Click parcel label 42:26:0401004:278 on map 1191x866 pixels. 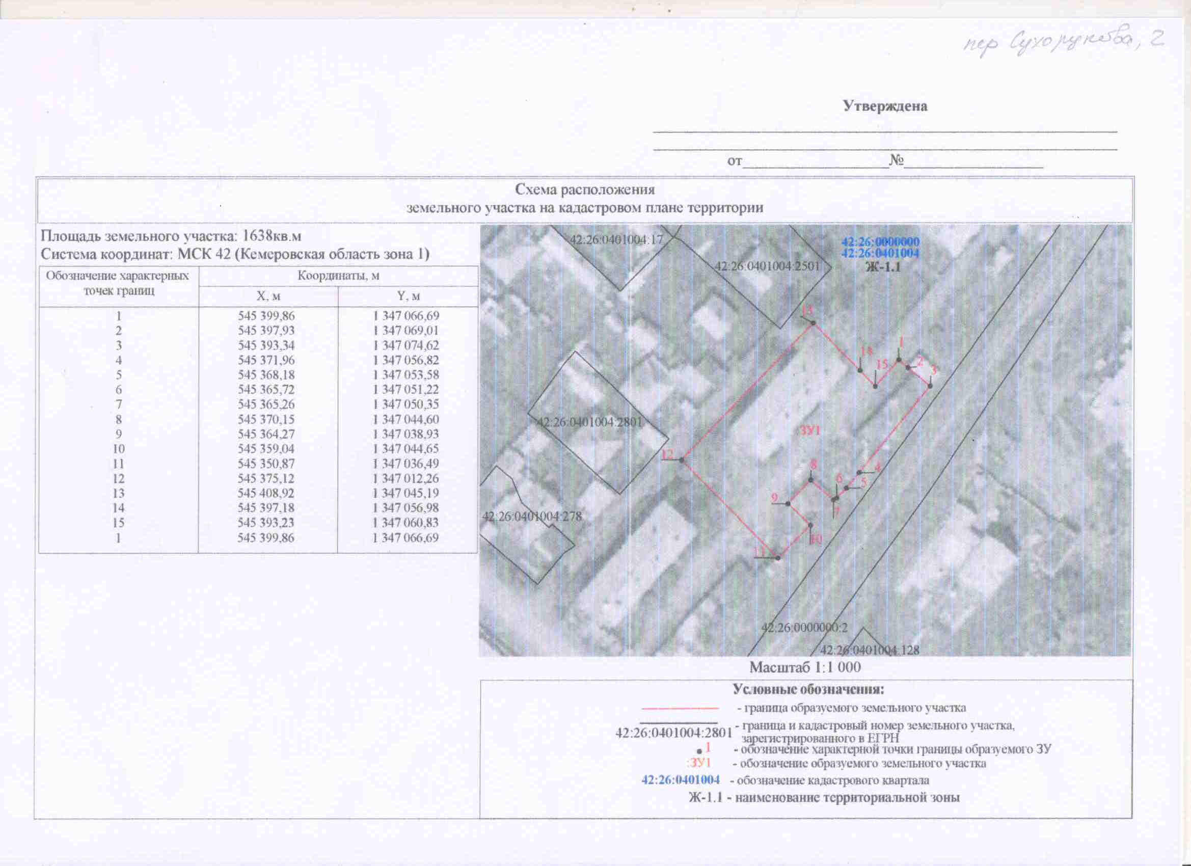pyautogui.click(x=532, y=516)
